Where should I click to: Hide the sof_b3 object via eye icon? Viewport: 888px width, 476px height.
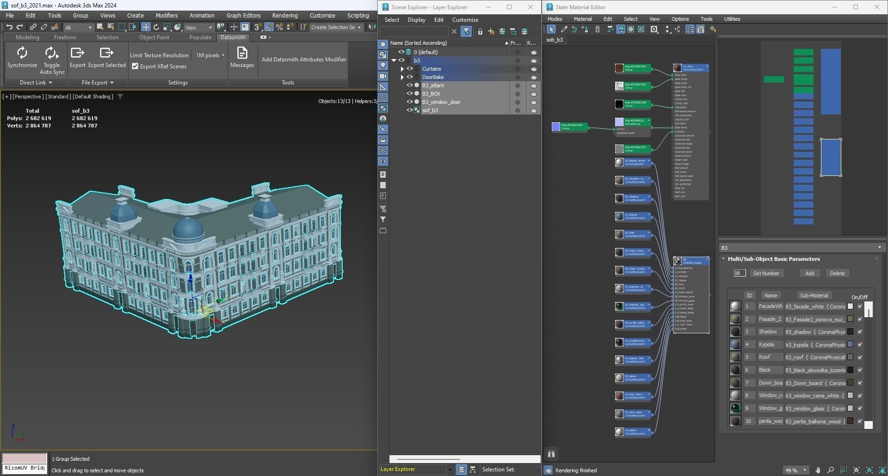pyautogui.click(x=409, y=110)
